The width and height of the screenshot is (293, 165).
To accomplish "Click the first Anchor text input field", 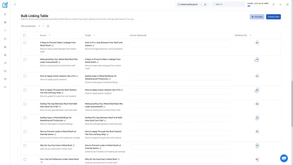I will pos(180,44).
